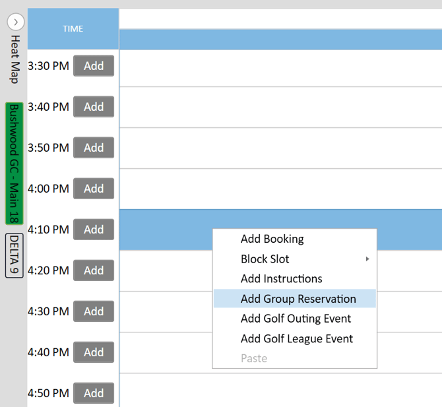This screenshot has width=442, height=407.
Task: Add a booking at 4:00 PM
Action: coord(94,189)
